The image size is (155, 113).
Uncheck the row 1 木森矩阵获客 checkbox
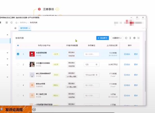[18, 54]
